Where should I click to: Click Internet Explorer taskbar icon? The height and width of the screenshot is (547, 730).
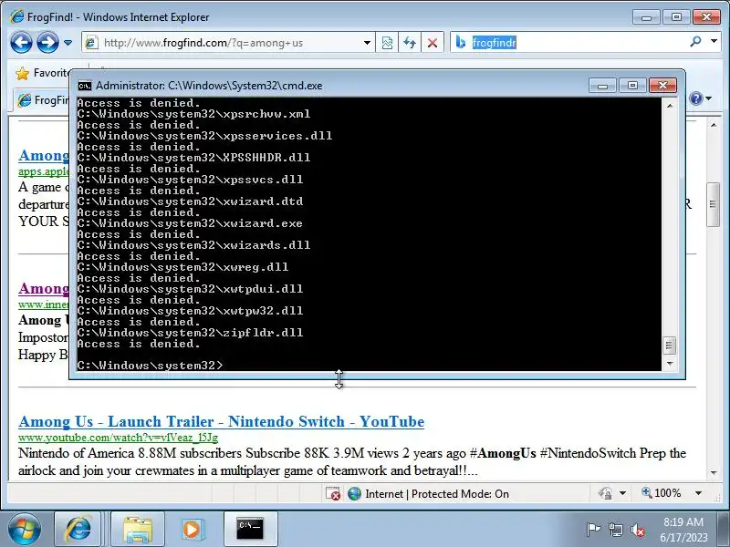[x=78, y=529]
